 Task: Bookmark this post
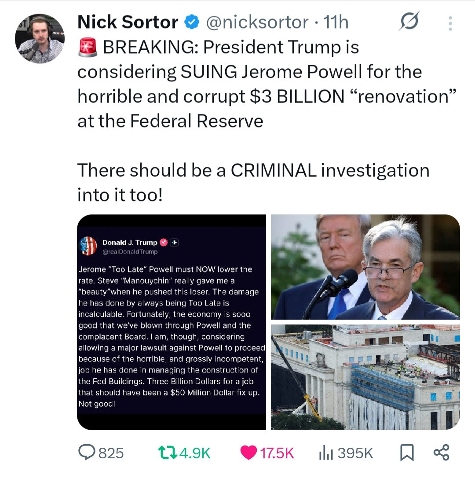(x=407, y=453)
